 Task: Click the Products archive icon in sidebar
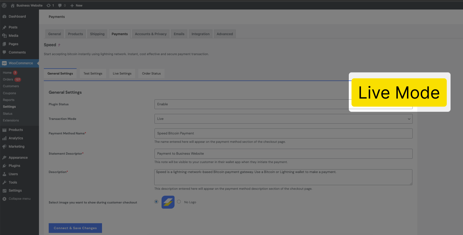[4, 130]
